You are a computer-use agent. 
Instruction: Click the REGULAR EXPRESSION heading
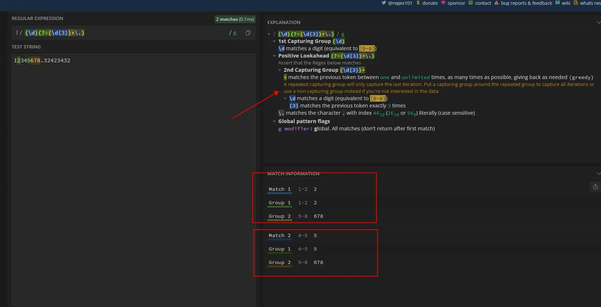tap(37, 18)
